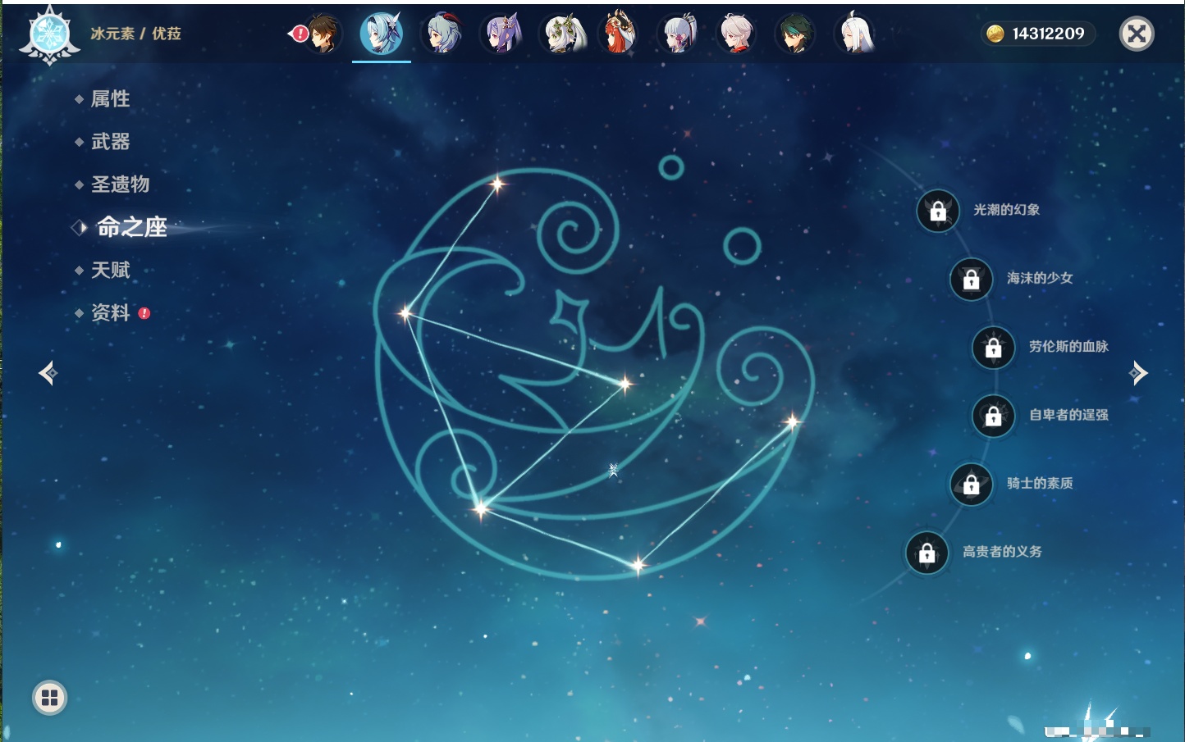
Task: View the 高贵者的义务 constellation label
Action: tap(1002, 552)
